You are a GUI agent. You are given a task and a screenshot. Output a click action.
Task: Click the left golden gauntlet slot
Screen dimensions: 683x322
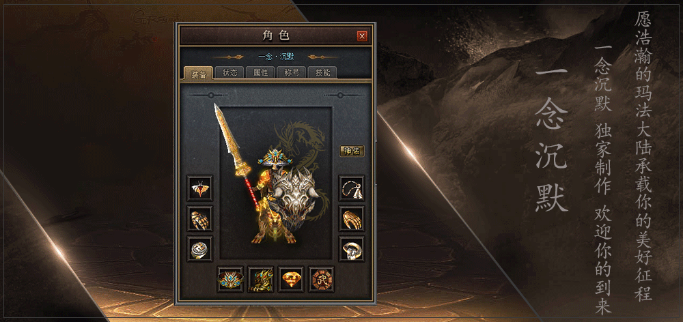pos(200,218)
